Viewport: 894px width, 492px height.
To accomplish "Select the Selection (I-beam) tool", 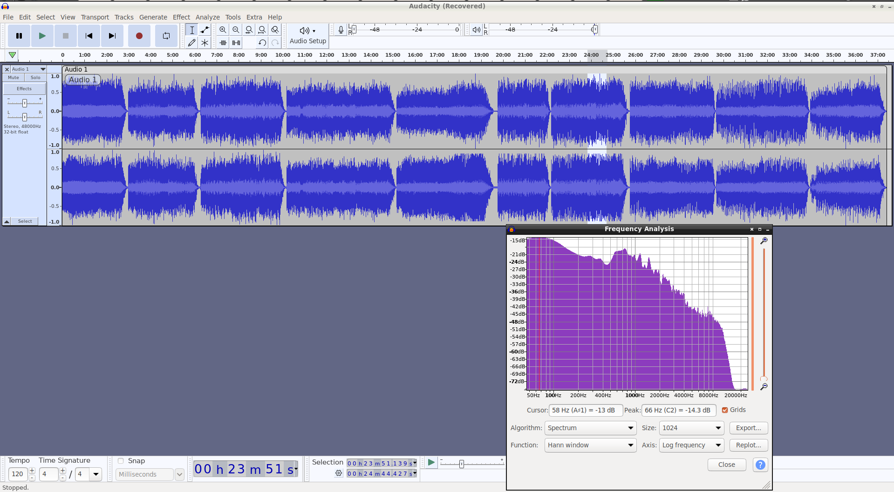I will (191, 30).
